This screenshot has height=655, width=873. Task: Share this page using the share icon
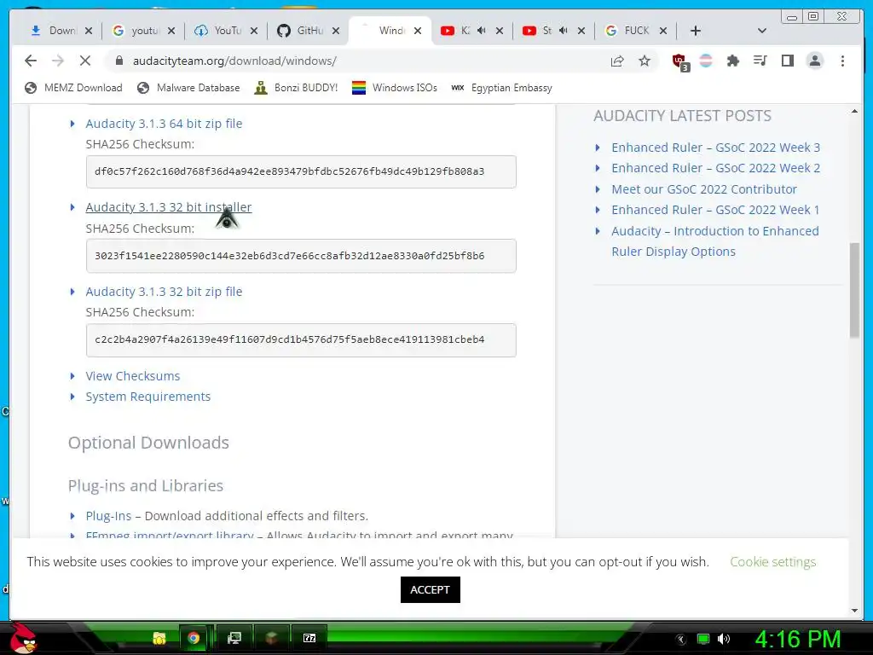[x=617, y=61]
